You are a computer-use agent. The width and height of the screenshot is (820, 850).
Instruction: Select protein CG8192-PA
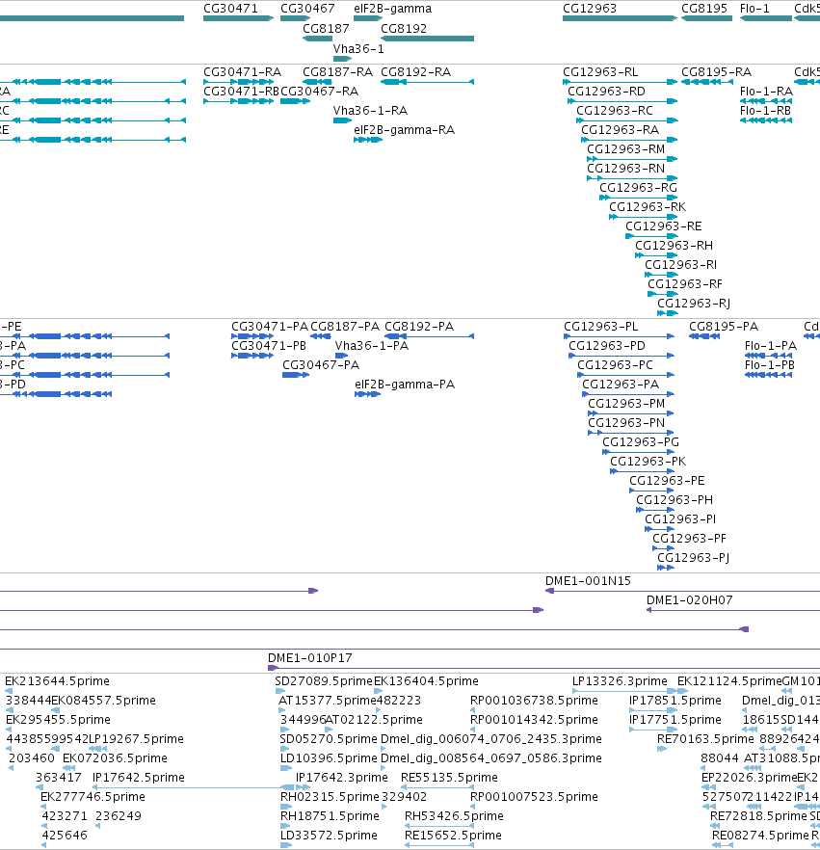click(419, 327)
